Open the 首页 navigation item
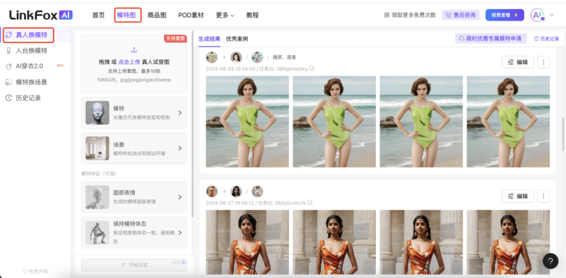The image size is (566, 278). (x=98, y=15)
